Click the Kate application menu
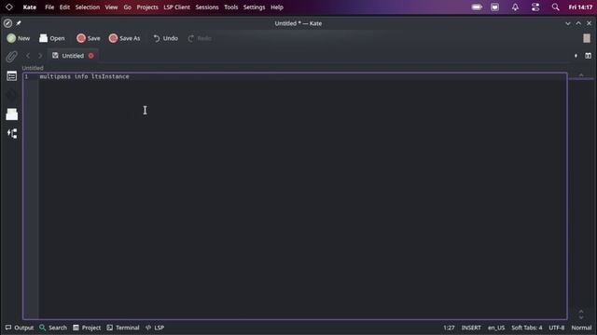597x335 pixels. click(x=29, y=7)
